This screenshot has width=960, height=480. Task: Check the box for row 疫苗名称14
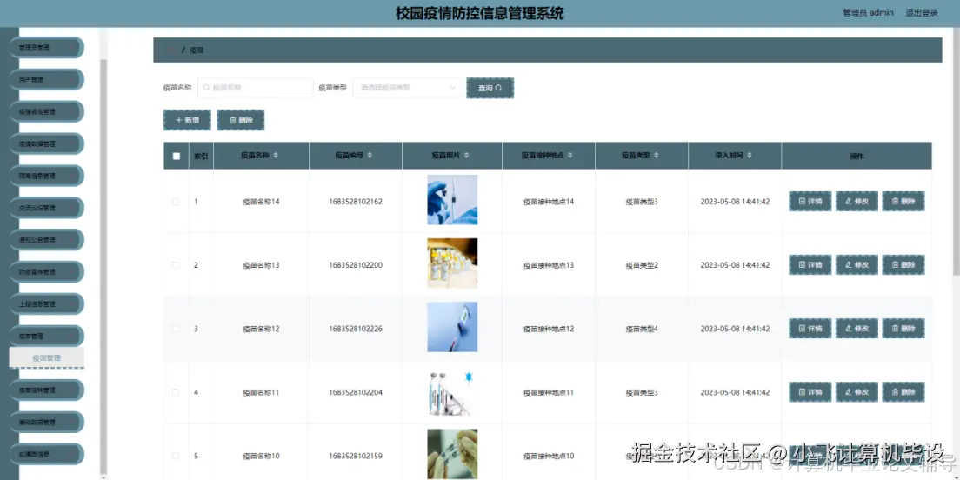pyautogui.click(x=176, y=202)
